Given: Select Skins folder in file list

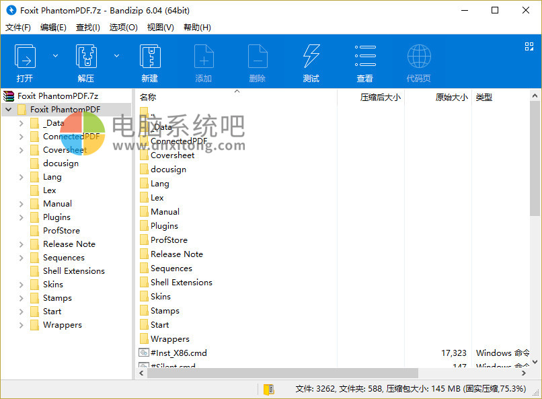Looking at the screenshot, I should click(161, 297).
